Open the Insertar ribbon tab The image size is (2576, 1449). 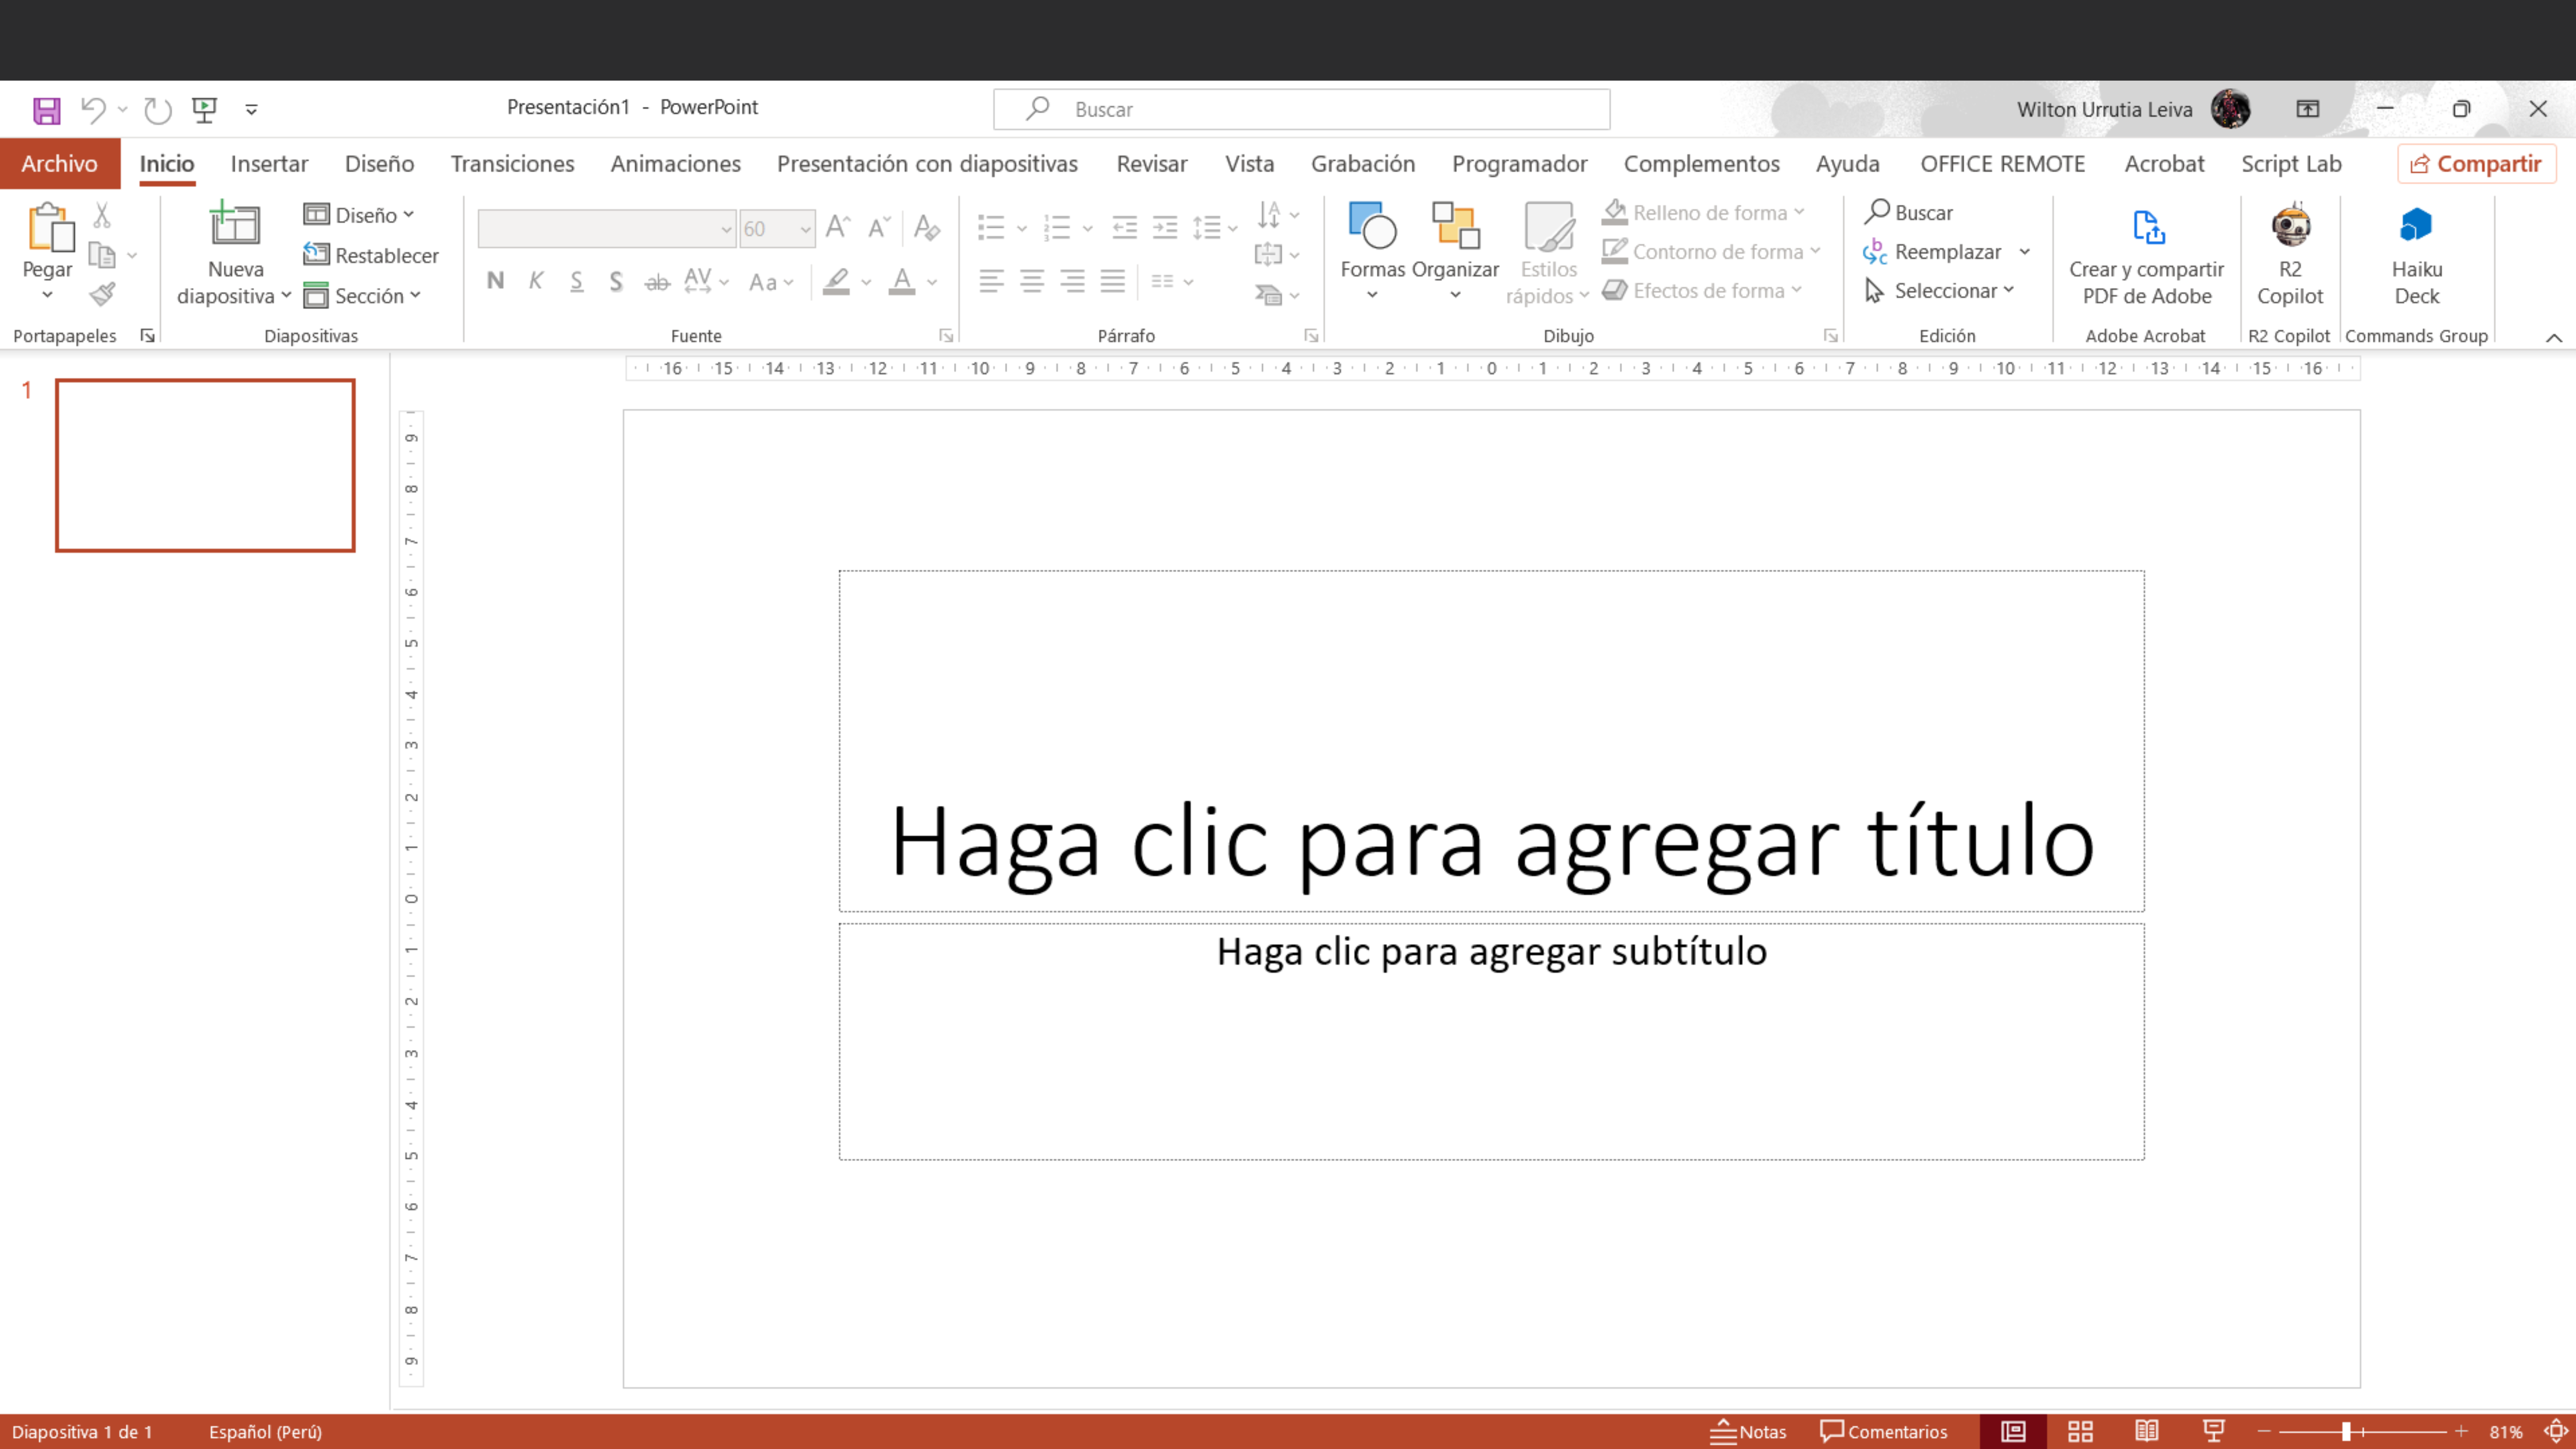(x=269, y=164)
